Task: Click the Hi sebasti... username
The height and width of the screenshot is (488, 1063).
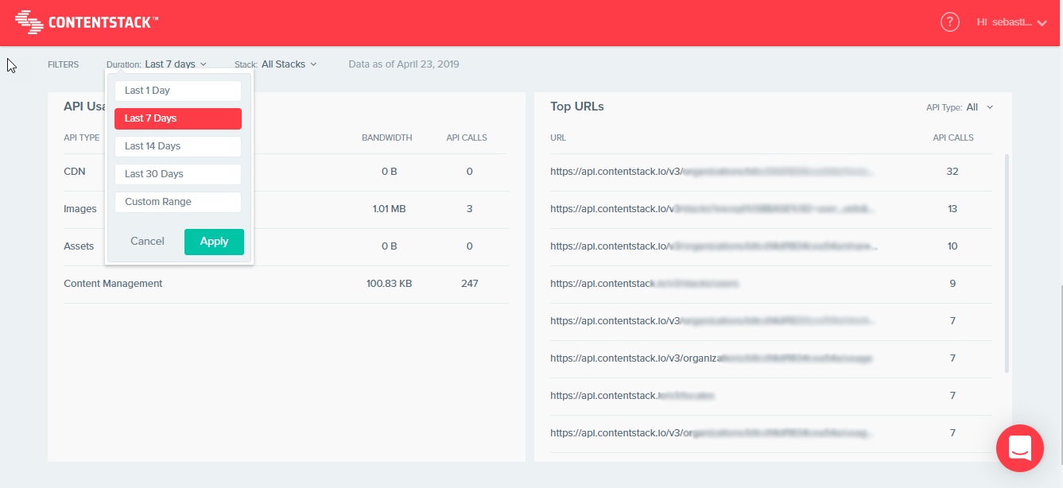Action: pos(1004,23)
